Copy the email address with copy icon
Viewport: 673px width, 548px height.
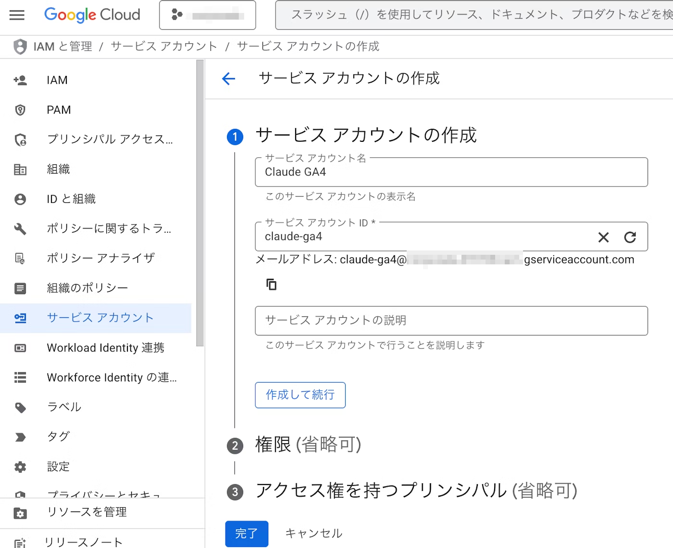pos(272,285)
